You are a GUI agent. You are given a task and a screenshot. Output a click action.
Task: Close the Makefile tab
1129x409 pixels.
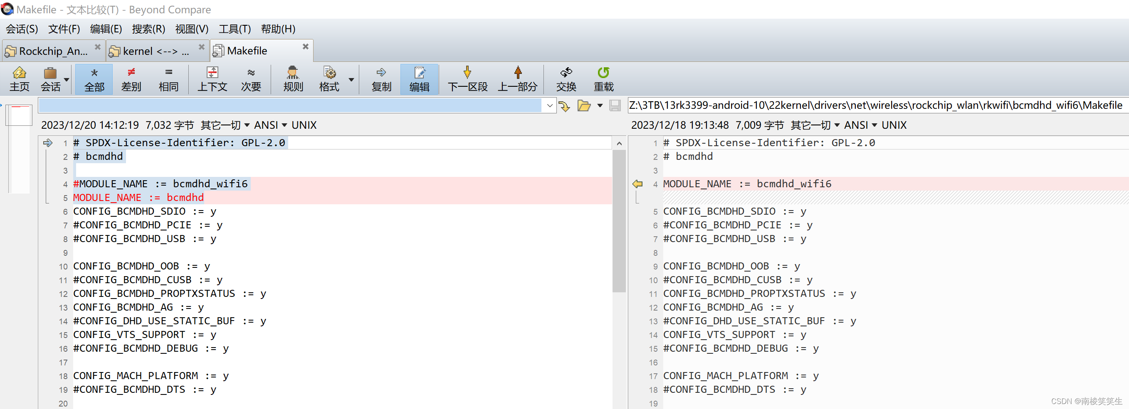tap(306, 47)
